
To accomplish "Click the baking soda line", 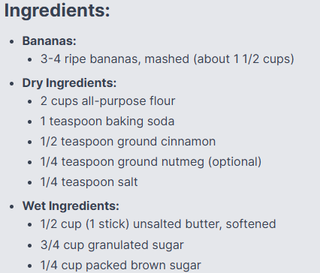I will click(x=107, y=121).
